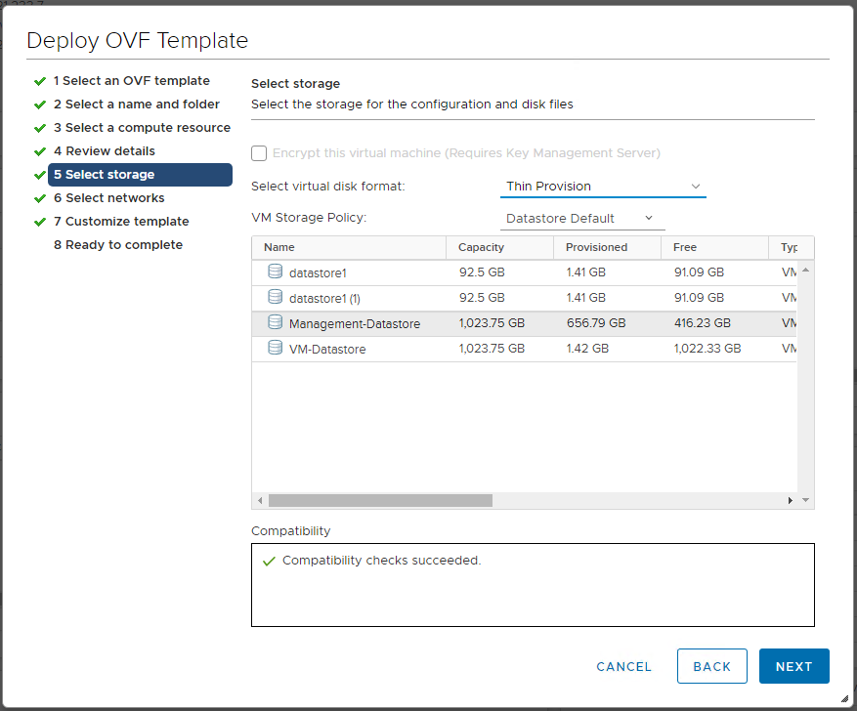Click the Compatibility checks succeeded checkmark icon
This screenshot has height=711, width=857.
point(269,562)
